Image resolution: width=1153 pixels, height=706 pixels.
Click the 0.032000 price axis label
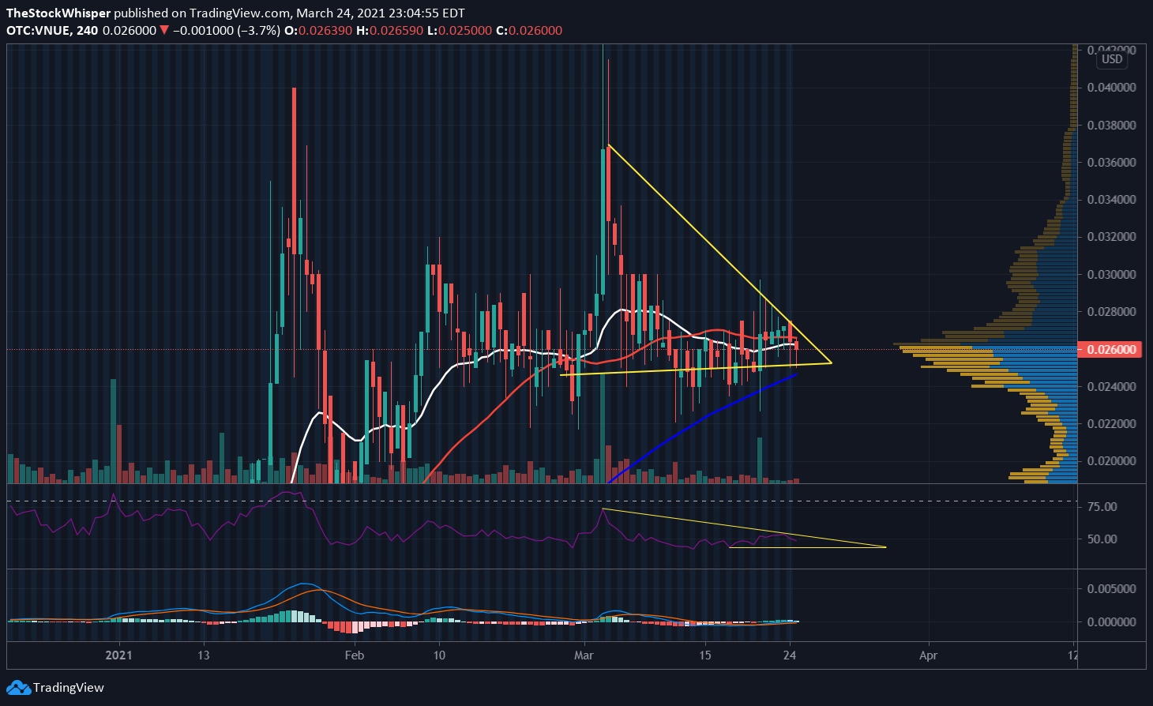tap(1112, 237)
